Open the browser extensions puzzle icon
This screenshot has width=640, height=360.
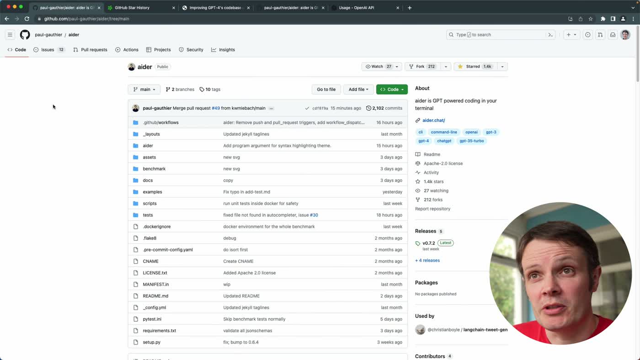coord(603,19)
